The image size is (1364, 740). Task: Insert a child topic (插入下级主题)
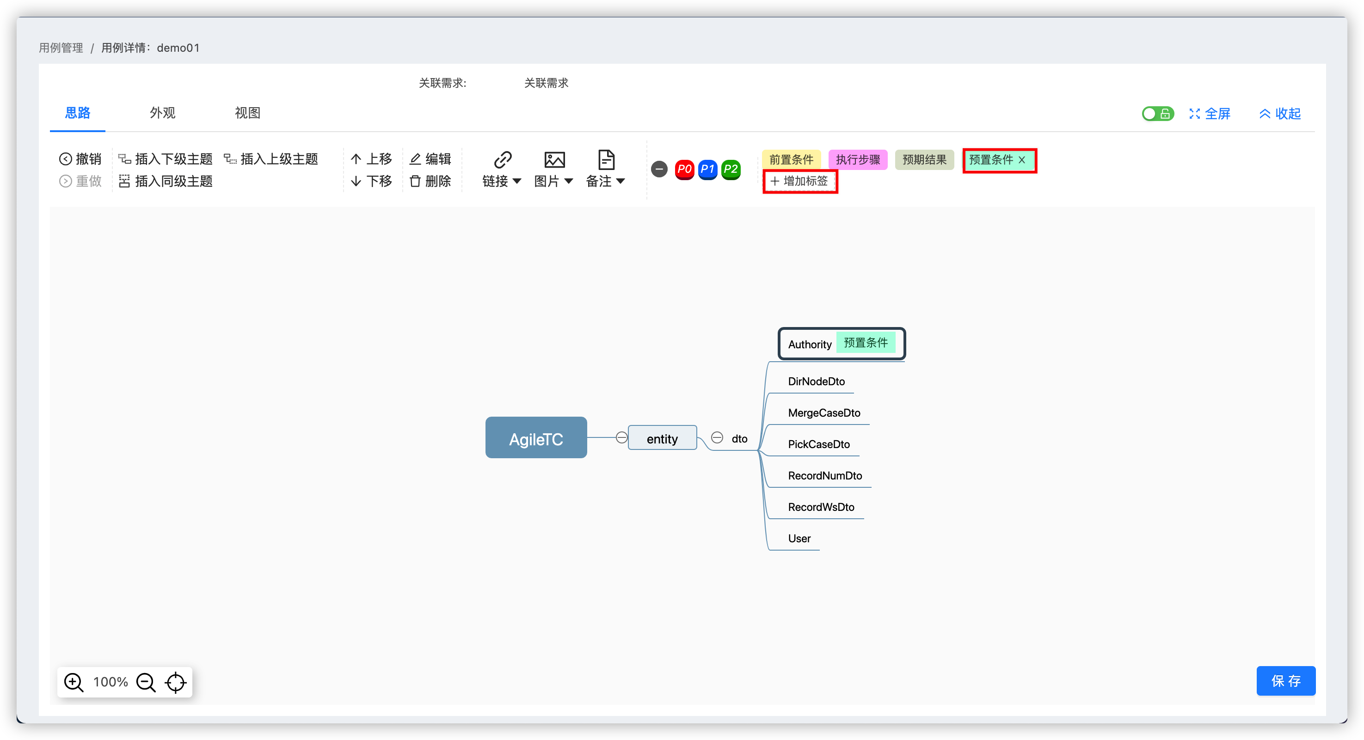click(165, 159)
